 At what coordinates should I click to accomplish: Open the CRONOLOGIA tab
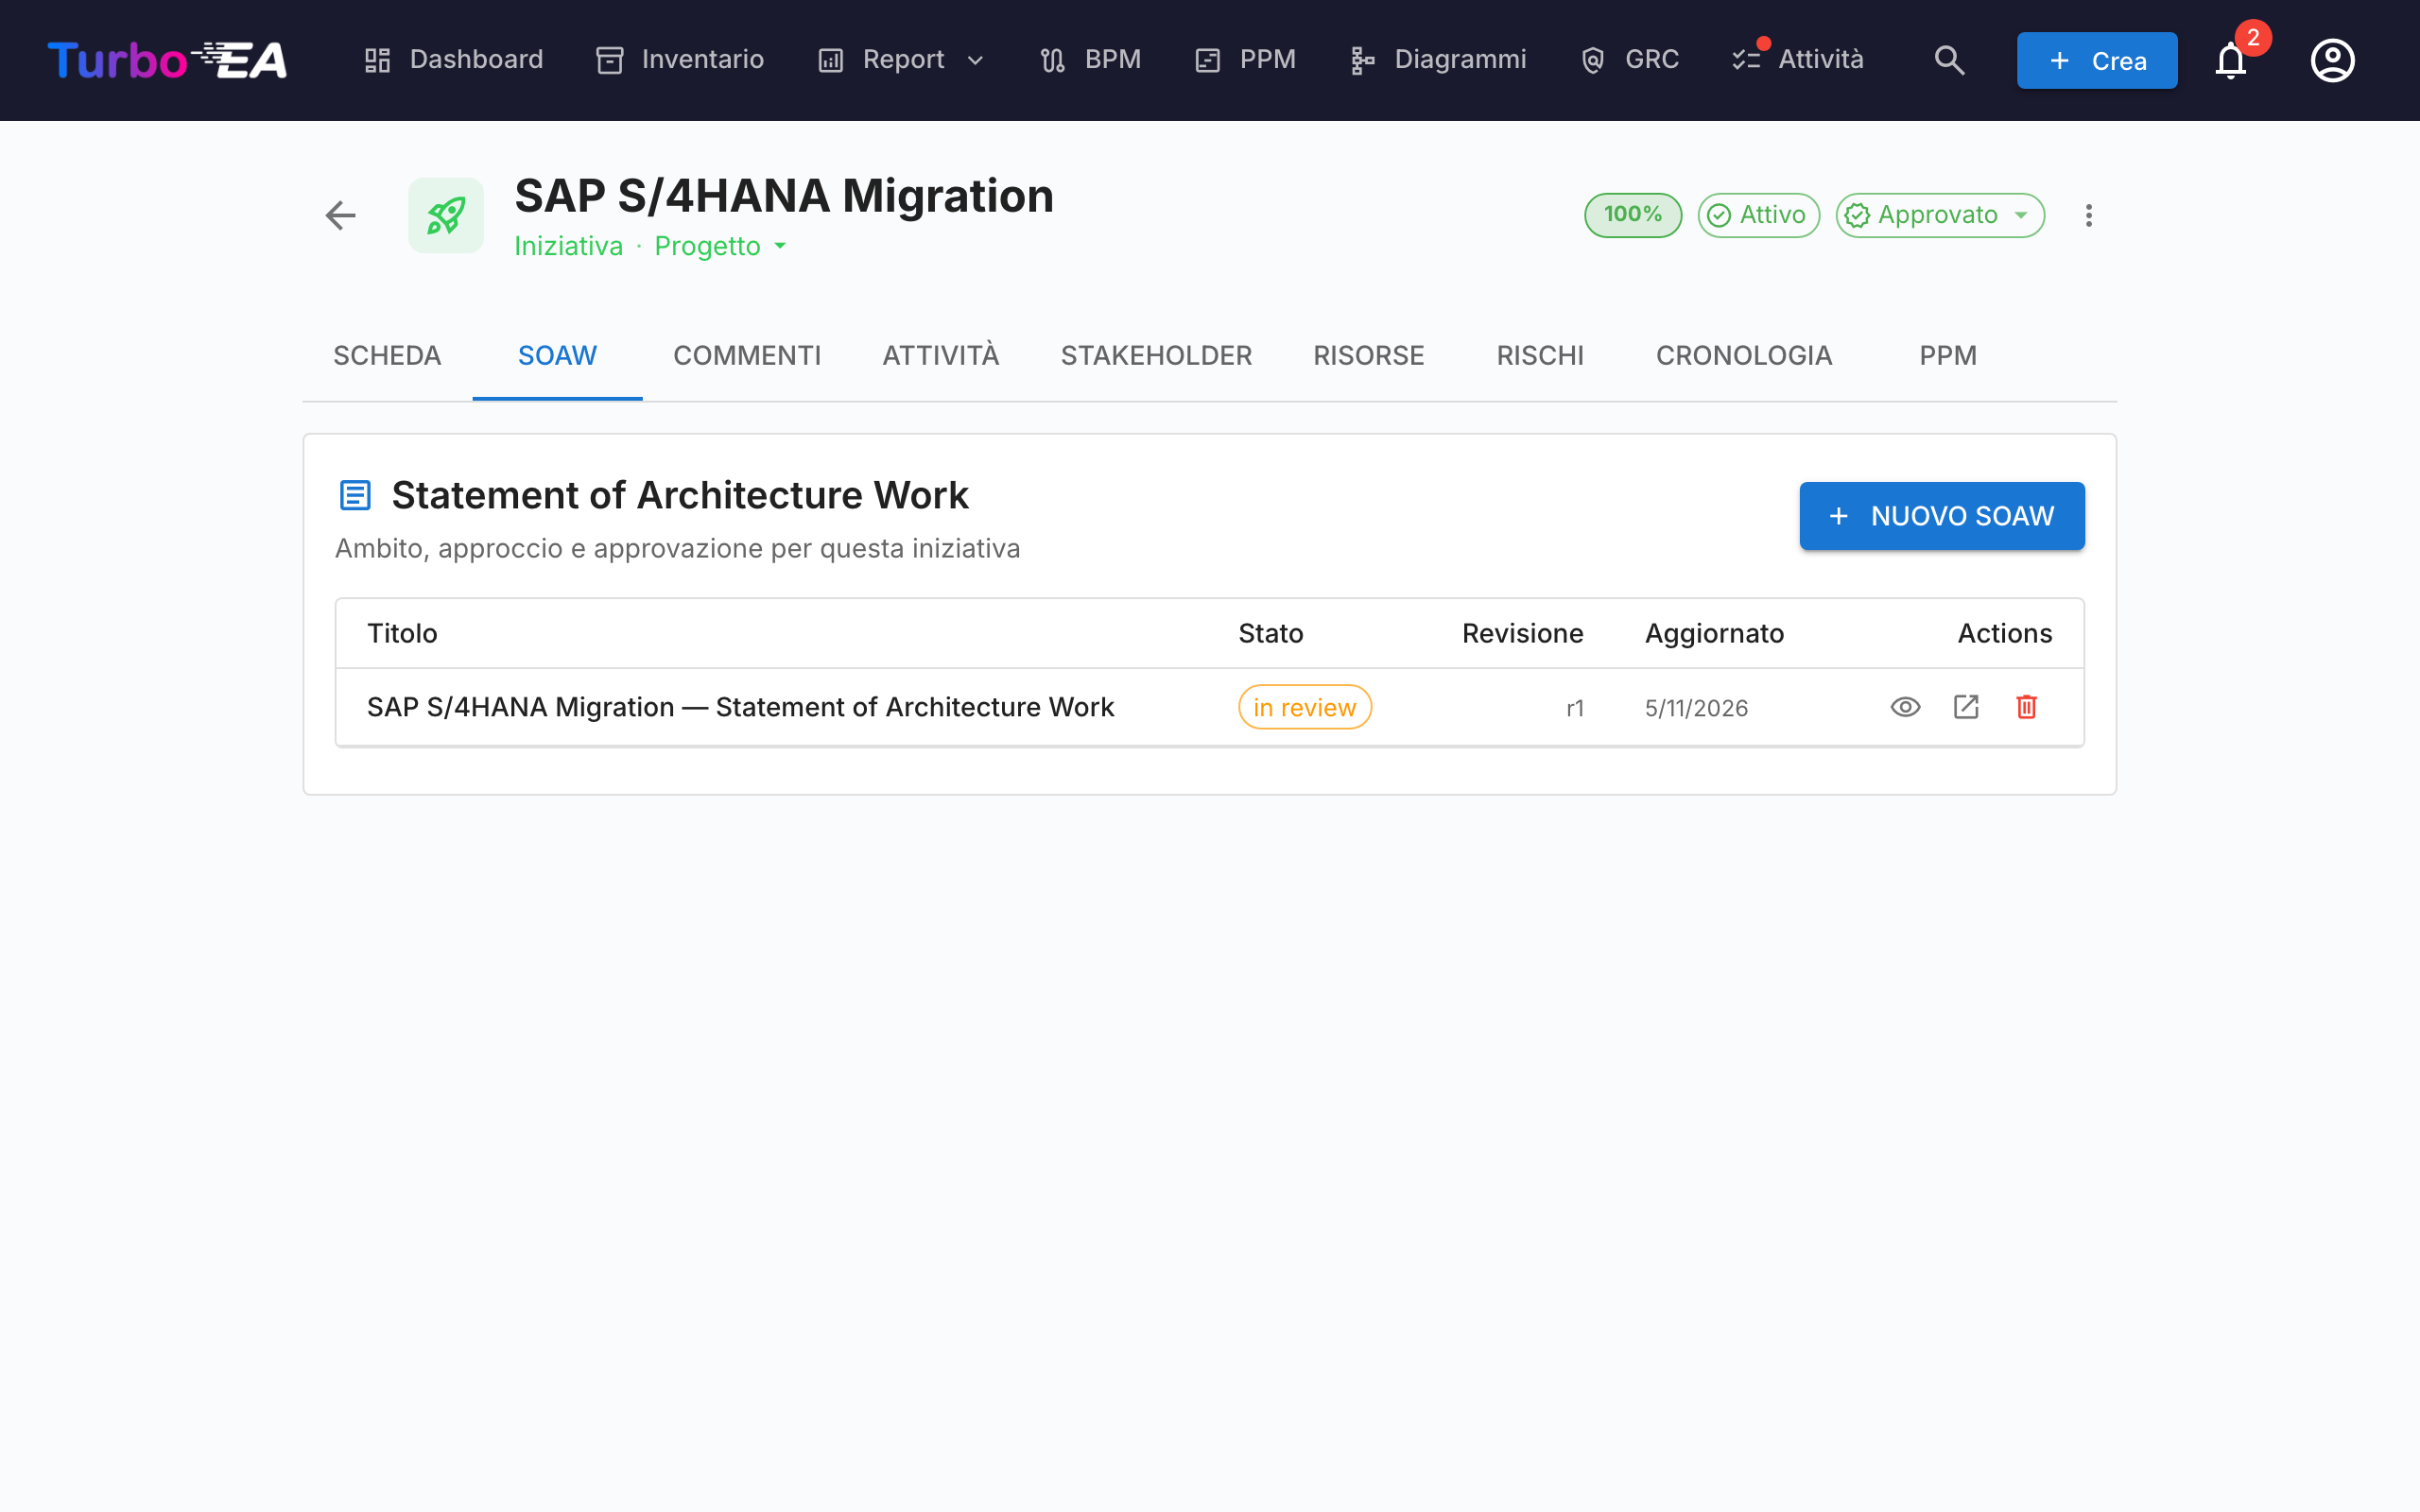point(1744,356)
